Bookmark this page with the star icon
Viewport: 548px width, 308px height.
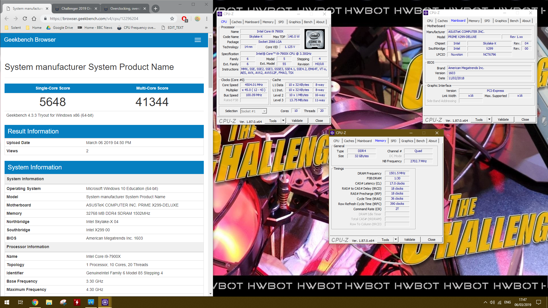click(x=172, y=19)
